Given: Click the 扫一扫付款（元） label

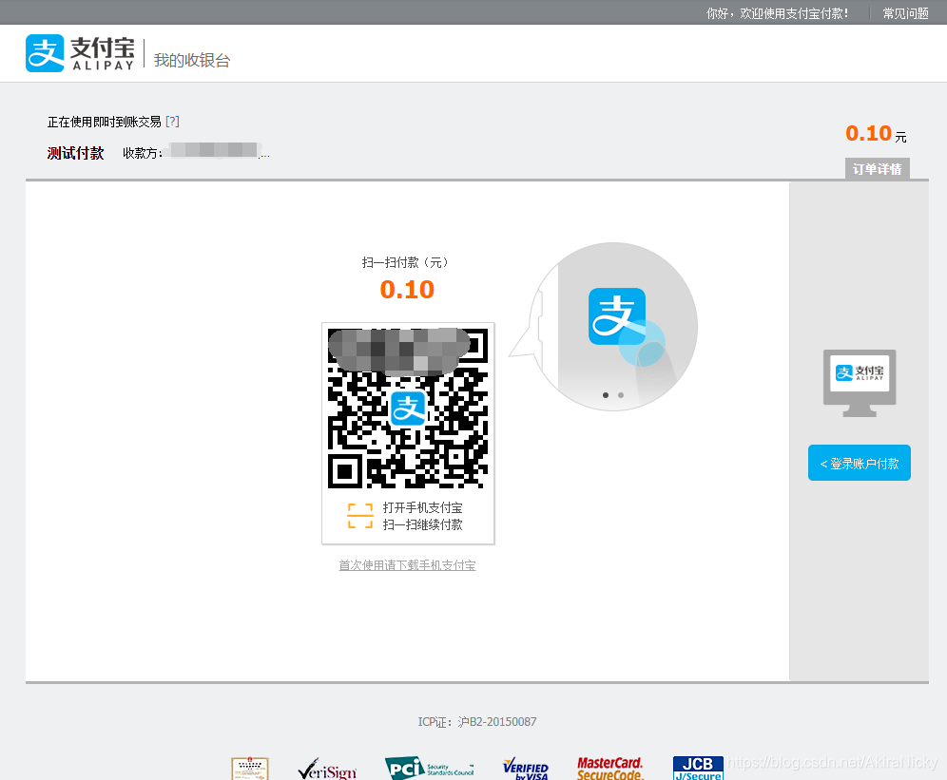Looking at the screenshot, I should tap(405, 262).
